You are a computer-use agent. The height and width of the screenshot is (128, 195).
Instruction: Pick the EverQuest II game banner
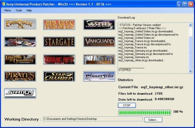pyautogui.click(x=20, y=42)
